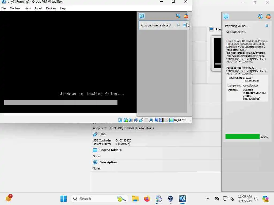Click the notification center icon in VM window panel
The width and height of the screenshot is (274, 205).
(x=142, y=16)
